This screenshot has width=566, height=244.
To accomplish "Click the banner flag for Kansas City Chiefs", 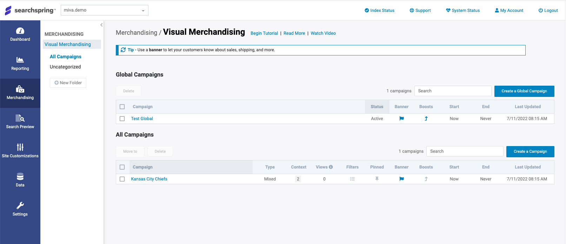I will [x=401, y=179].
